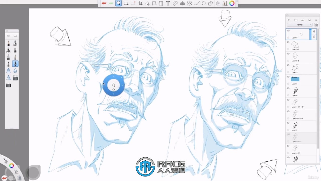The image size is (321, 181).
Task: Select the Layer24 row
Action: tap(301, 126)
